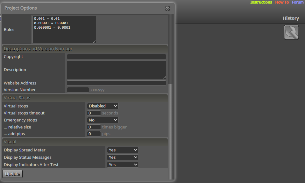305x183 pixels.
Task: Open the Instructions link
Action: tap(261, 2)
